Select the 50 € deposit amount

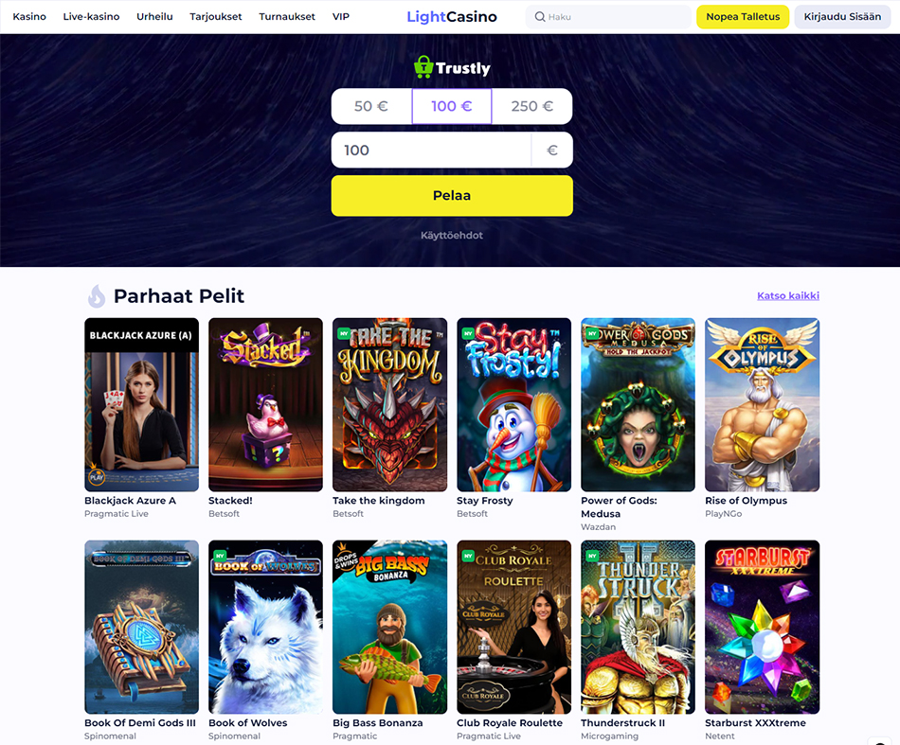[371, 106]
